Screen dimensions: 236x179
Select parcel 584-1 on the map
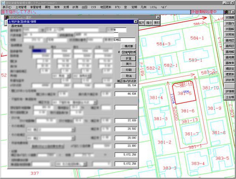tap(197, 38)
